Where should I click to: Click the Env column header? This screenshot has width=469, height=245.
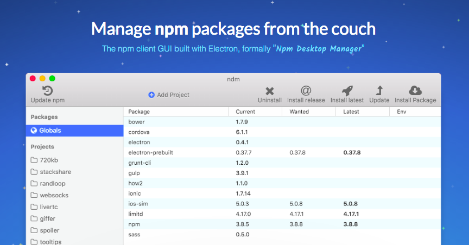coord(415,112)
